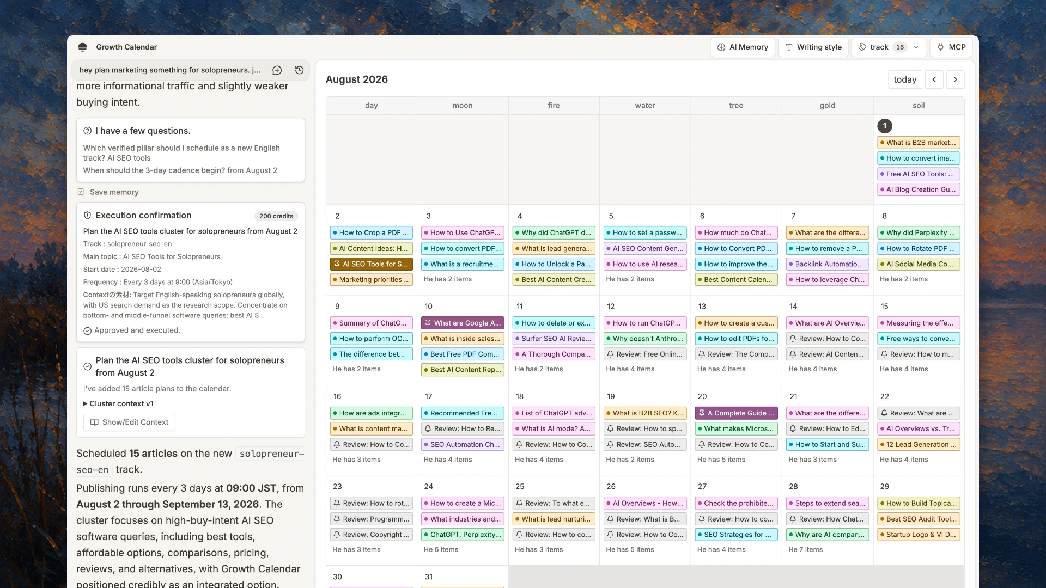1046x588 pixels.
Task: Open pinned event 'A Complete Guide...' on day 20
Action: click(736, 413)
